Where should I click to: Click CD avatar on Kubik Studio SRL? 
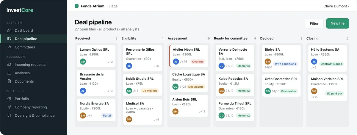(129, 91)
